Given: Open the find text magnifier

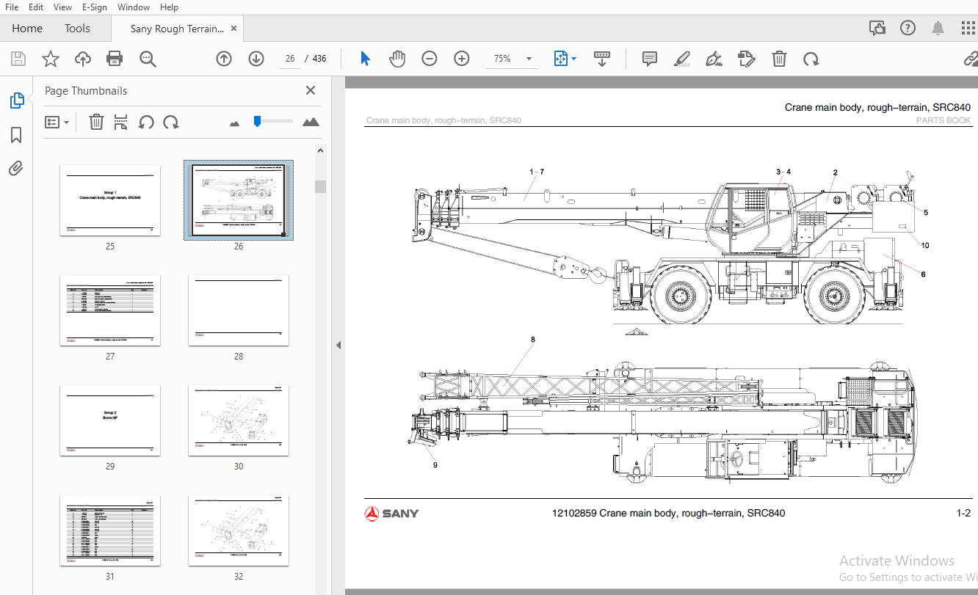Looking at the screenshot, I should (148, 59).
